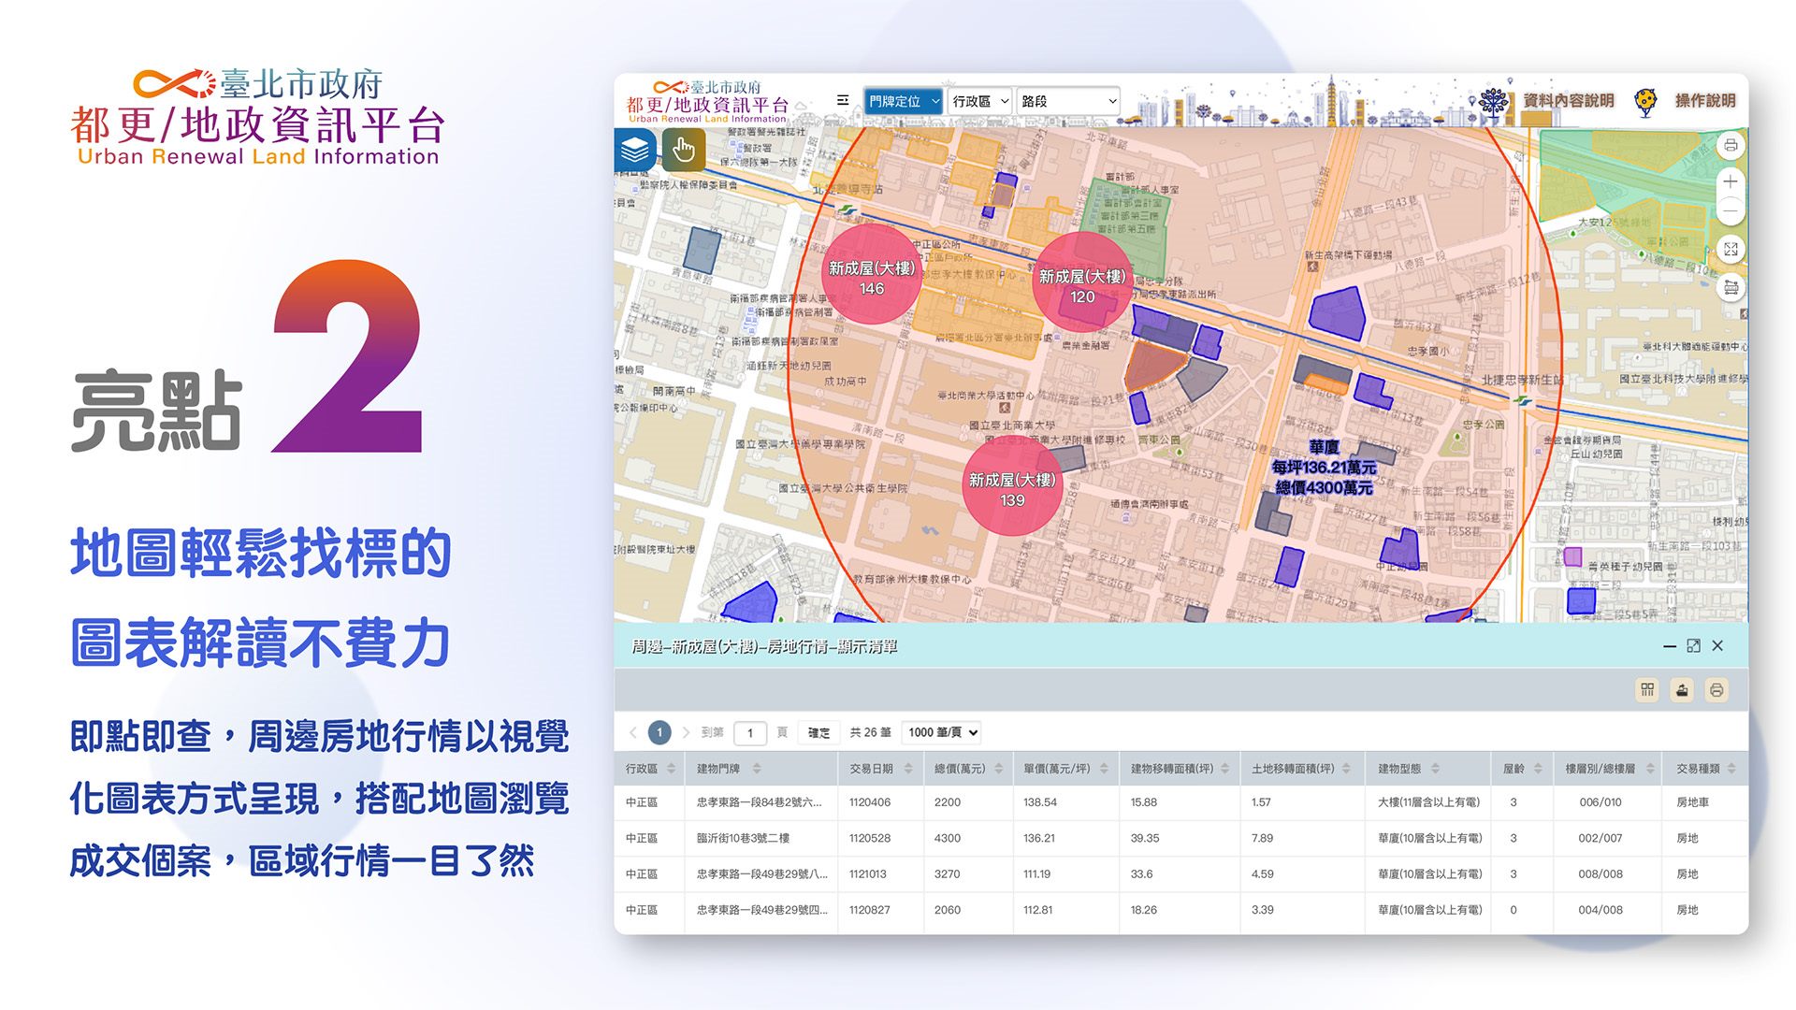Viewport: 1796px width, 1010px height.
Task: Change the 1000 筆/頁 page size dropdown
Action: (x=942, y=732)
